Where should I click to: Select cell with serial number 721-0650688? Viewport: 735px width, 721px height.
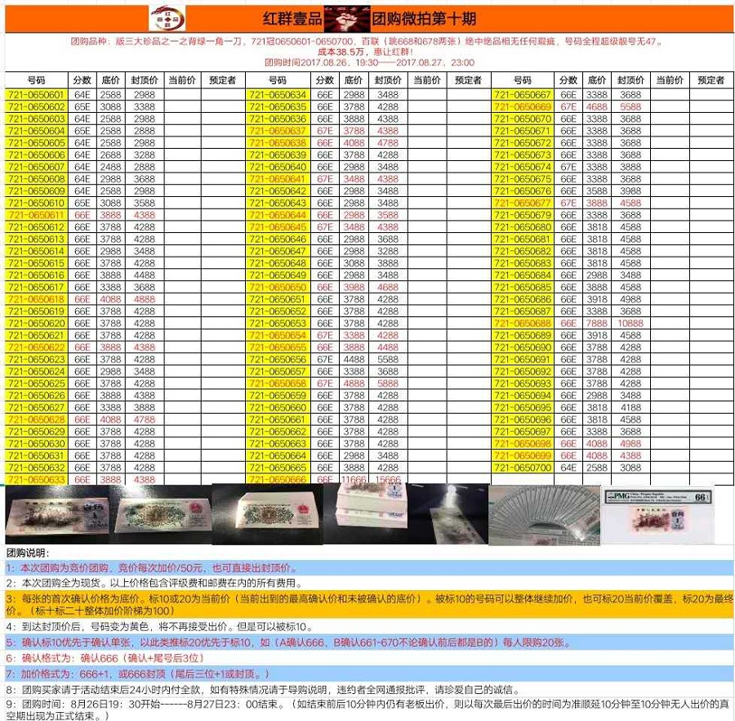click(x=523, y=323)
